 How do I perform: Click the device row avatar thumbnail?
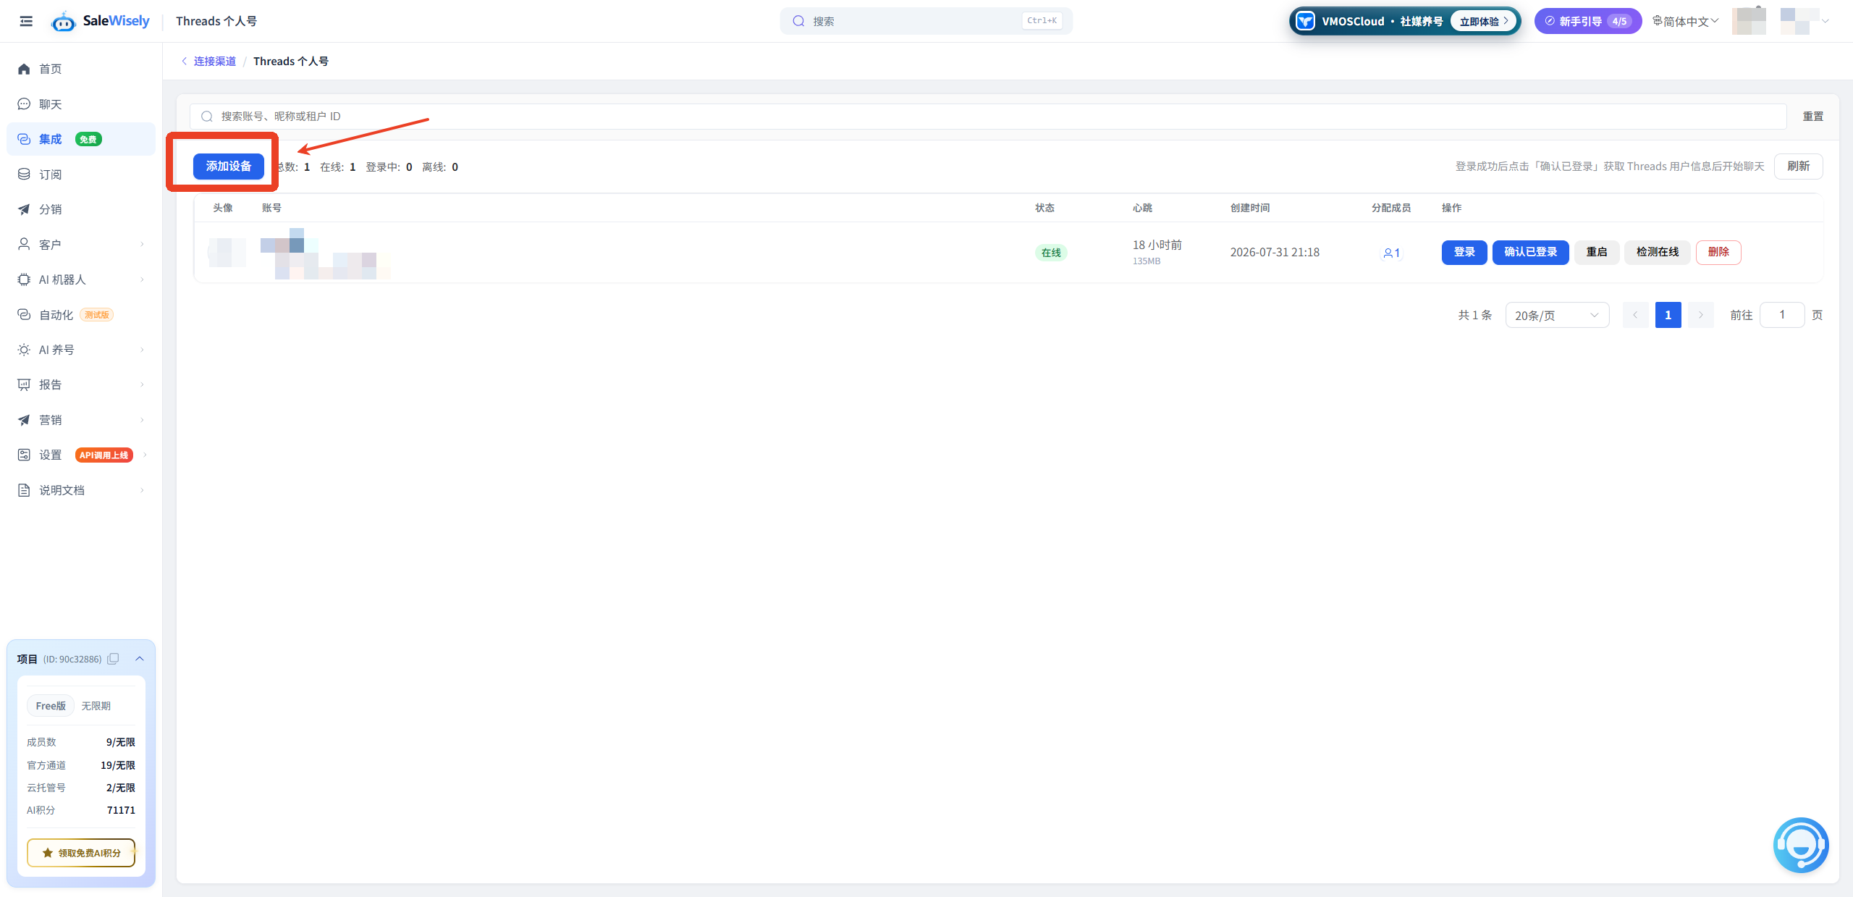tap(227, 252)
